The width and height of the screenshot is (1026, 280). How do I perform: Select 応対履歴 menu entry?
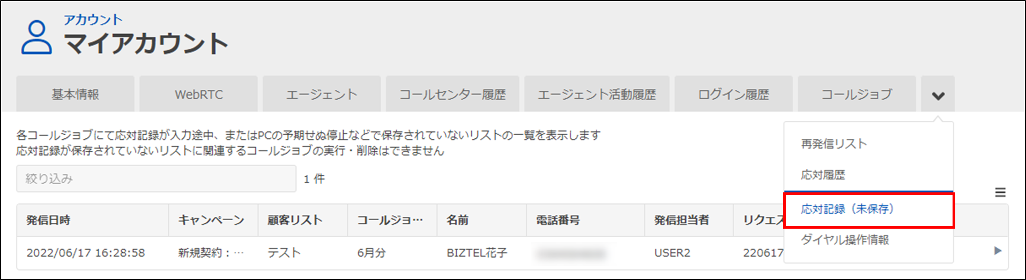[x=823, y=175]
